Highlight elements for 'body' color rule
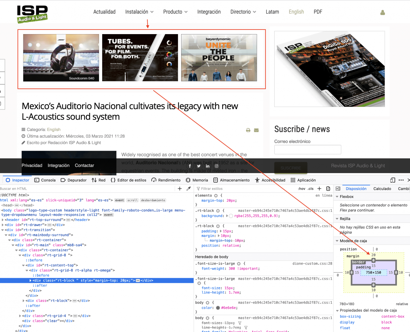410x332 pixels. coord(208,303)
